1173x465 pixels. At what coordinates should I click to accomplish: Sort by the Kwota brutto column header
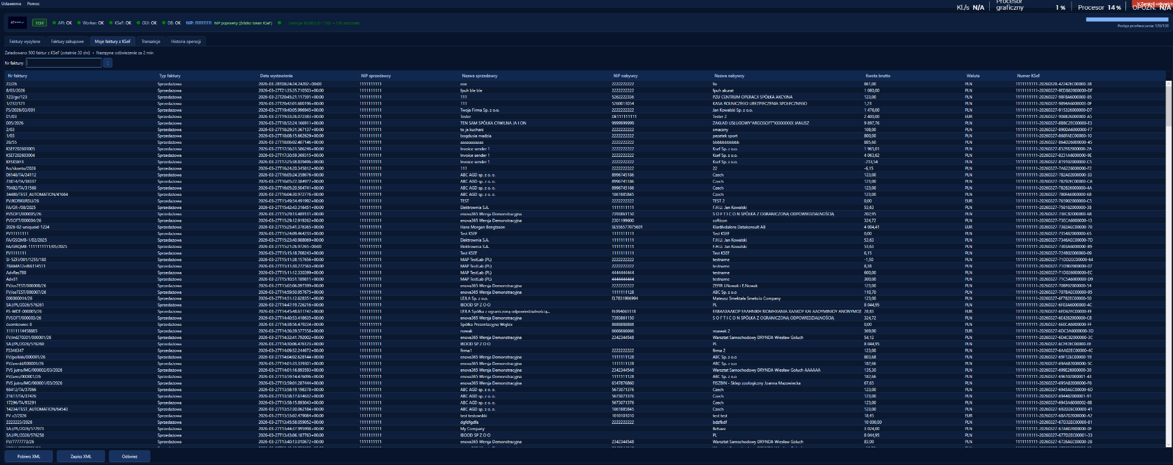(x=877, y=76)
